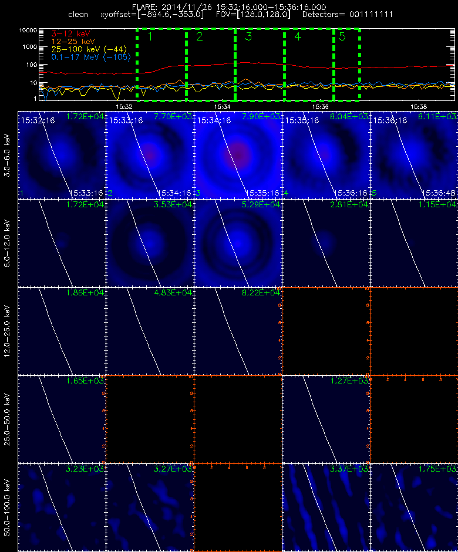Click the 25.0-50.0 keV row label
Screen dimensions: 458x552
pos(8,419)
